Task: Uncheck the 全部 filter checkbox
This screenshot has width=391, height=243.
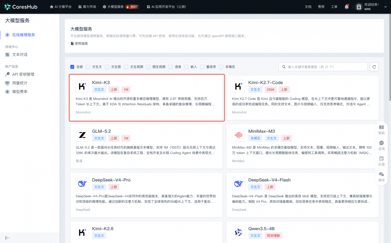Action: 72,67
